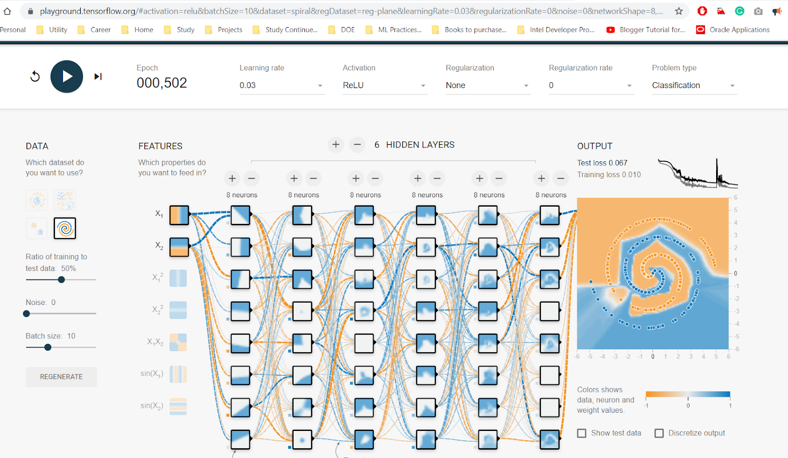Expand the Problem type selector
The width and height of the screenshot is (788, 458).
[693, 85]
